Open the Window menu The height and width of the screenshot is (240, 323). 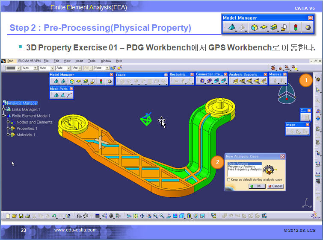click(106, 61)
